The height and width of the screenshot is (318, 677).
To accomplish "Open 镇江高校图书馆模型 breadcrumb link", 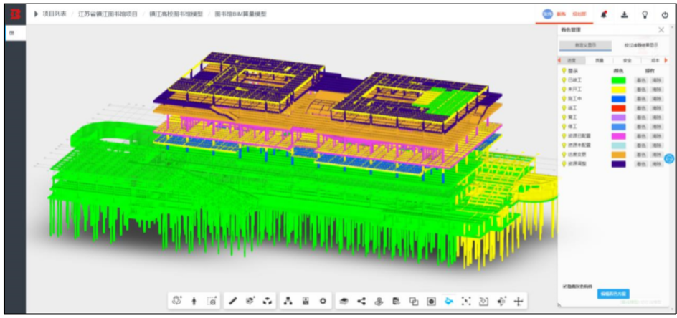I will 176,14.
